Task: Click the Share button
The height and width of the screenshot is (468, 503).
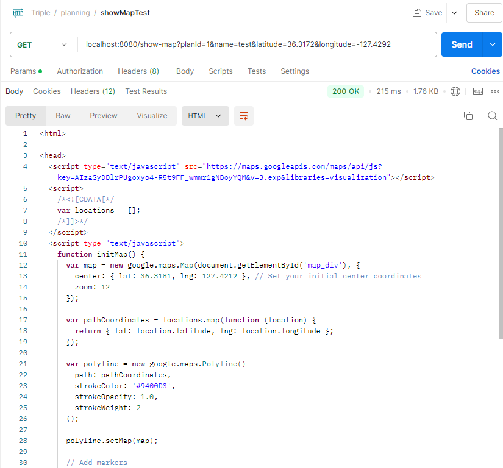Action: click(x=484, y=13)
